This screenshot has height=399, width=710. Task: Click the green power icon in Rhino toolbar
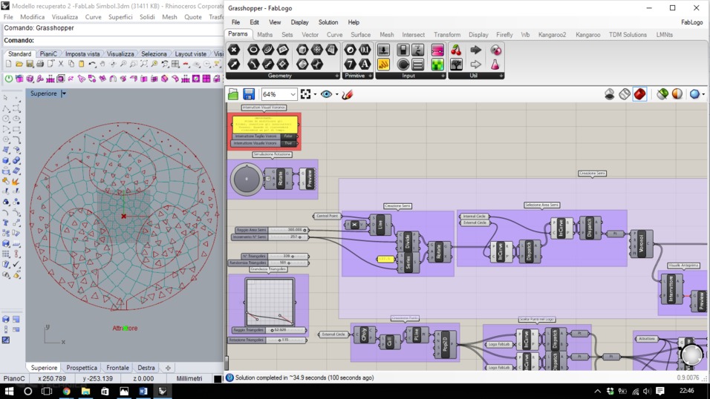9,79
